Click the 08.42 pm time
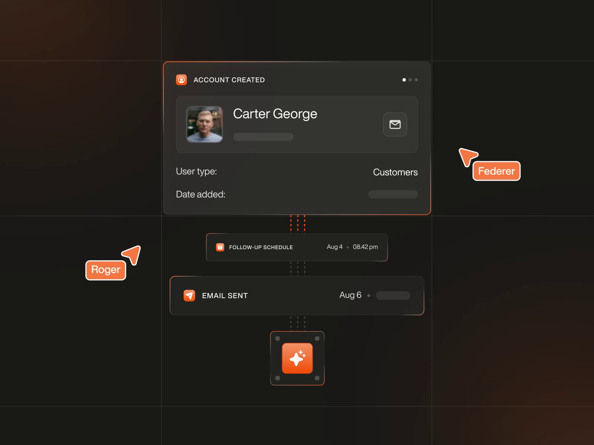Screen dimensions: 594x445 tap(365, 247)
